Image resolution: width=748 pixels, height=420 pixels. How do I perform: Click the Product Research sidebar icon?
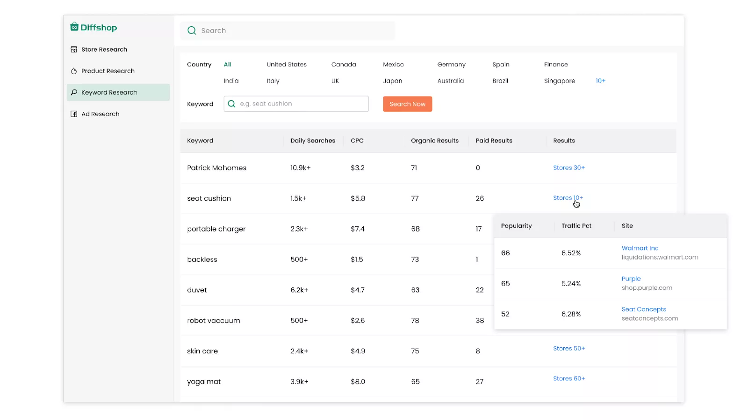tap(74, 71)
